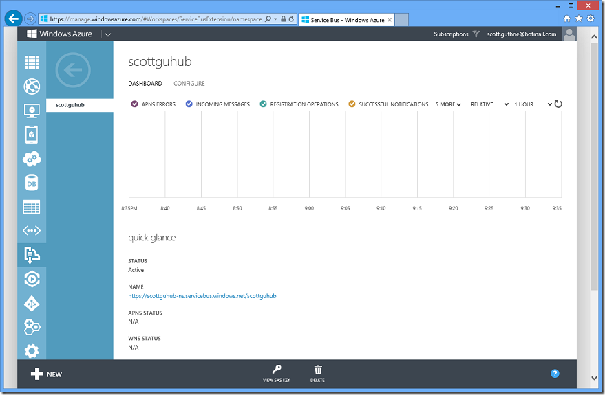Open the Relative display dropdown
The image size is (605, 395).
coord(489,104)
